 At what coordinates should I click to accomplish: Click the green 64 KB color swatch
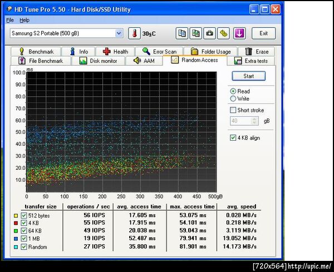(x=16, y=231)
